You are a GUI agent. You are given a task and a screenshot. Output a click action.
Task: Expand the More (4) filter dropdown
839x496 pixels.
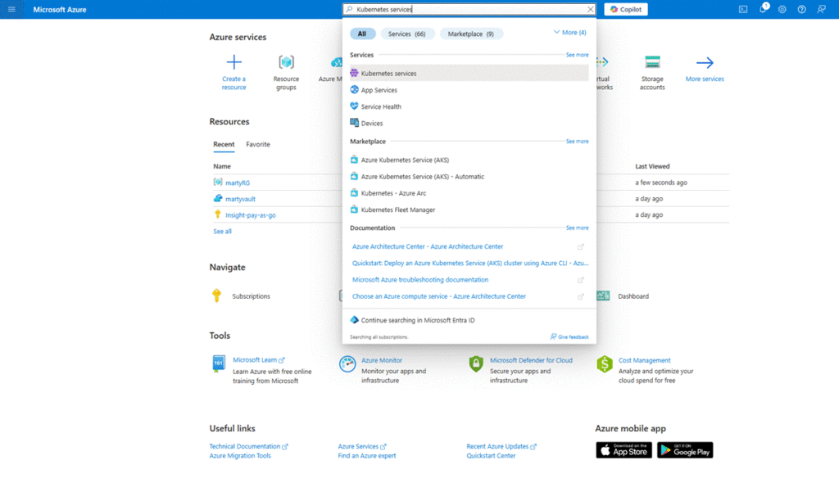coord(570,33)
